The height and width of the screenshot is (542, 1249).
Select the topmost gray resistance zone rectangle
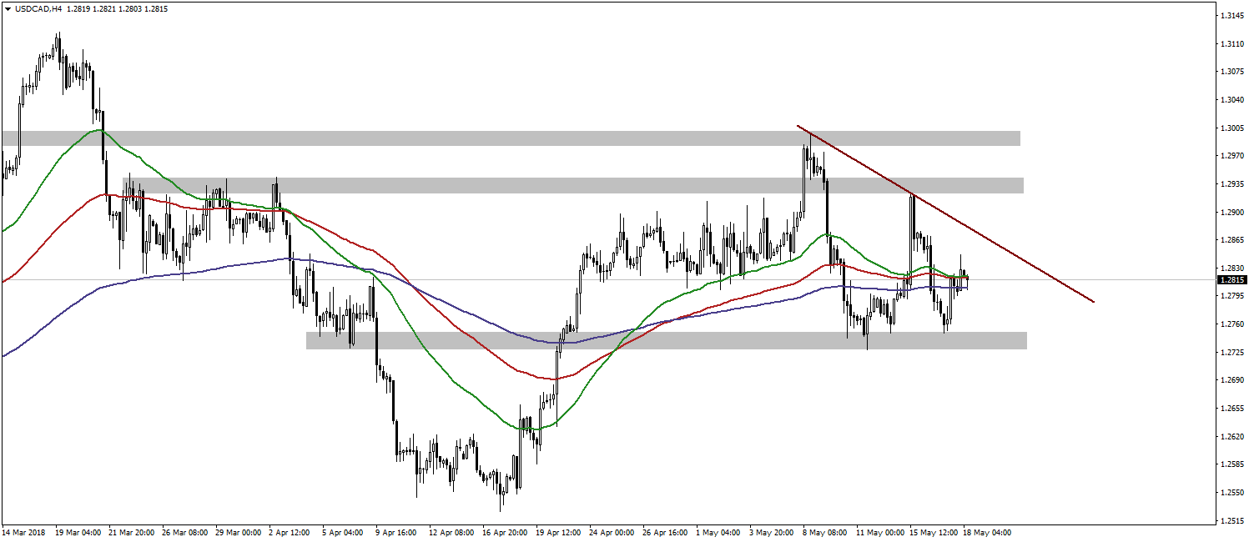click(511, 138)
